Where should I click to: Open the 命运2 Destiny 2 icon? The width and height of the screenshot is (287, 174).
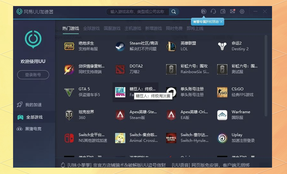point(222,46)
